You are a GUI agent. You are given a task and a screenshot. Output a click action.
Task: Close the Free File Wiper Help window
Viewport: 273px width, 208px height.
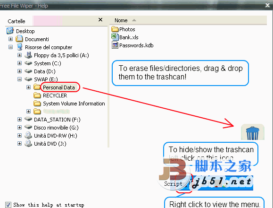click(268, 5)
